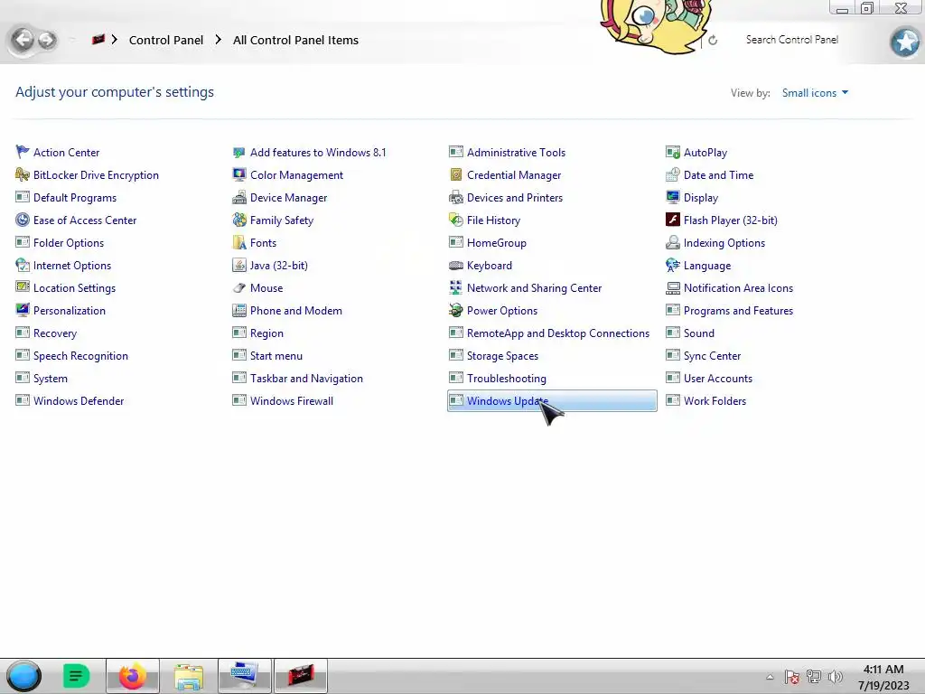Click the Color Management icon

pyautogui.click(x=238, y=174)
